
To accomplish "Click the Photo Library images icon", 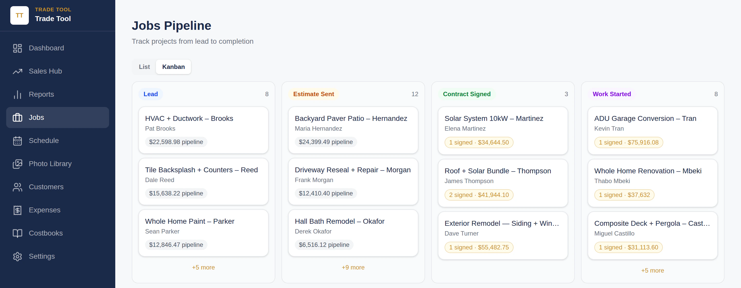I will pyautogui.click(x=17, y=164).
